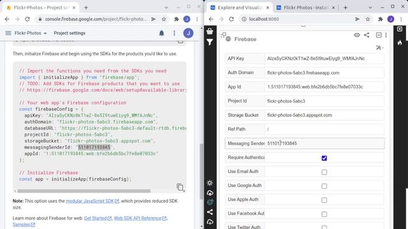Click the green refresh icon in the sidebar

pyautogui.click(x=210, y=202)
